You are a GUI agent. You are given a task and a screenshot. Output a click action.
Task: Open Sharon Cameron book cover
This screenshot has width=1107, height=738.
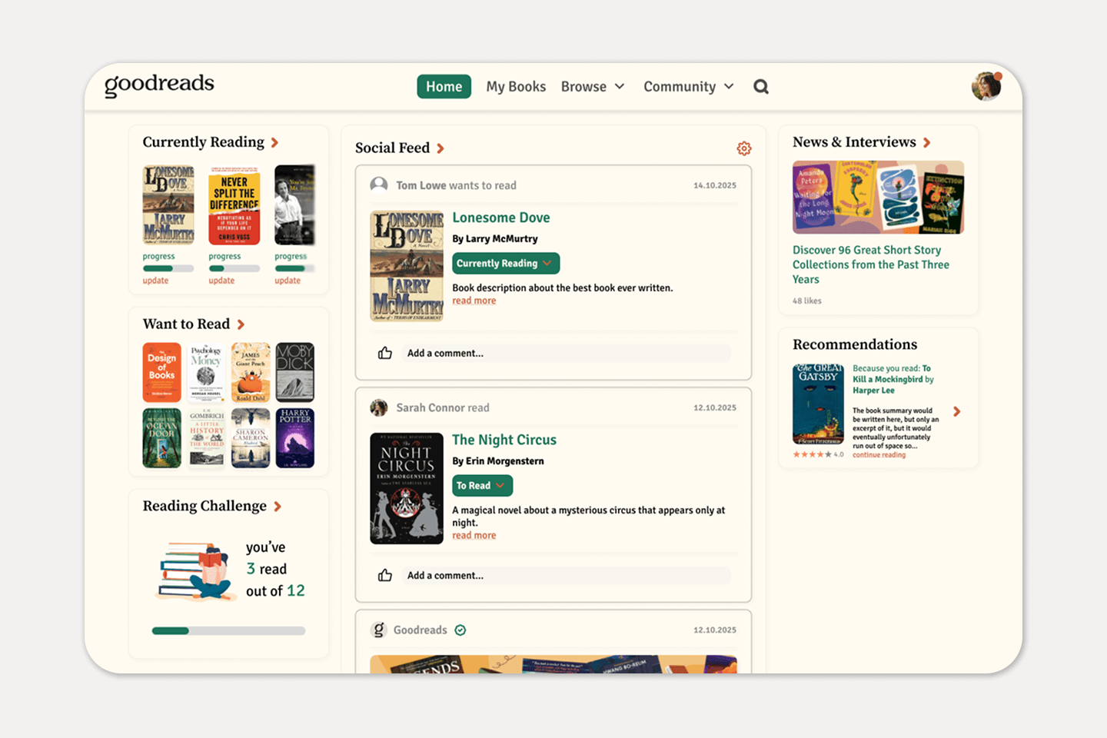[251, 438]
